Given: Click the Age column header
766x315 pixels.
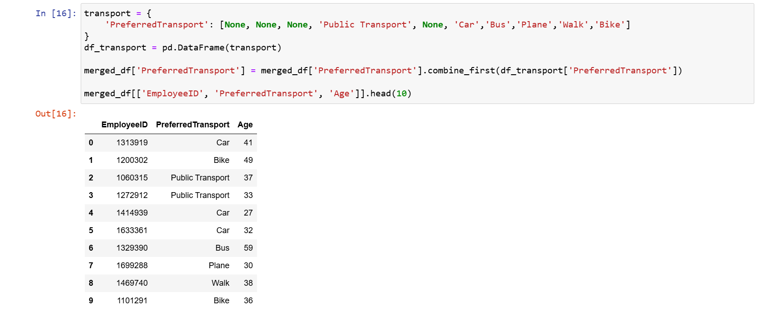Looking at the screenshot, I should click(x=245, y=125).
